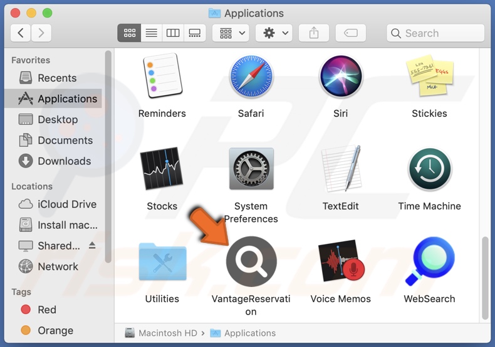This screenshot has height=347, width=495.
Task: Select the TextEdit app icon
Action: [341, 168]
